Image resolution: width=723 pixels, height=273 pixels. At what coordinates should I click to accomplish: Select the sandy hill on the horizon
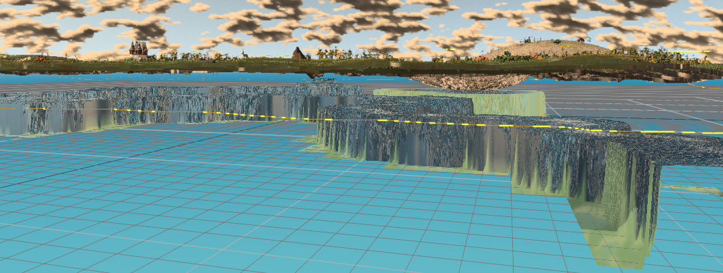(549, 49)
